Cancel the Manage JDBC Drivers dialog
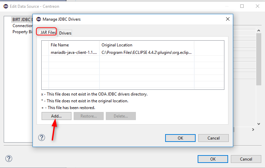Image resolution: width=265 pixels, height=168 pixels. click(x=213, y=138)
